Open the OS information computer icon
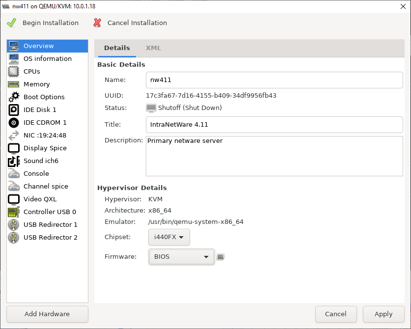Screen dimensions: 411x329 coord(14,59)
